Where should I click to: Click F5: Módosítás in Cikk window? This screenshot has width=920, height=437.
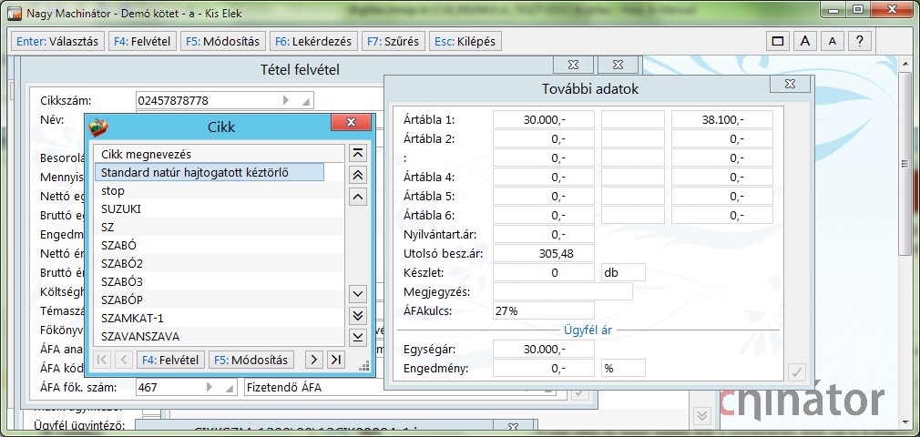pos(251,360)
